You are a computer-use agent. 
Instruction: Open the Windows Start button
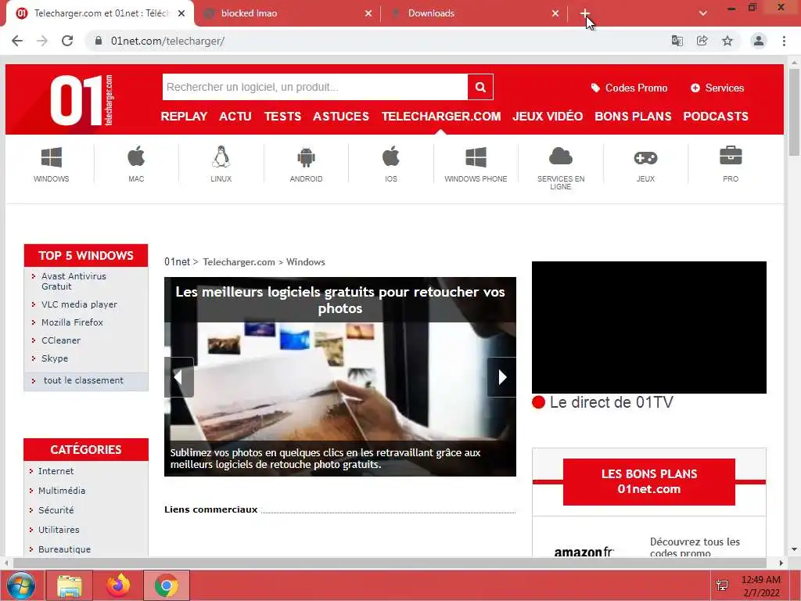point(21,585)
